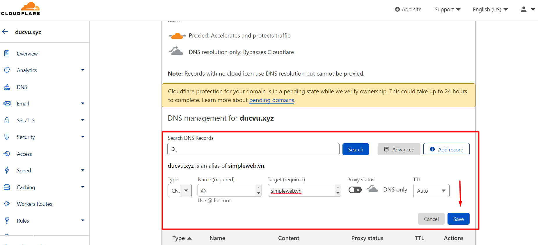Click the grey cloud beside proxy toggle
The width and height of the screenshot is (538, 245).
[372, 189]
